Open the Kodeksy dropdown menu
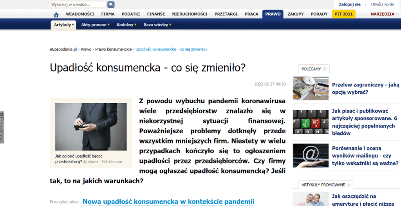Image resolution: width=401 pixels, height=206 pixels. [126, 25]
